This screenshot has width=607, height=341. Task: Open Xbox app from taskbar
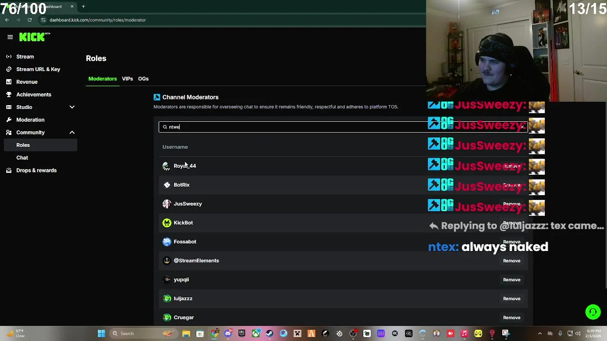click(x=256, y=333)
